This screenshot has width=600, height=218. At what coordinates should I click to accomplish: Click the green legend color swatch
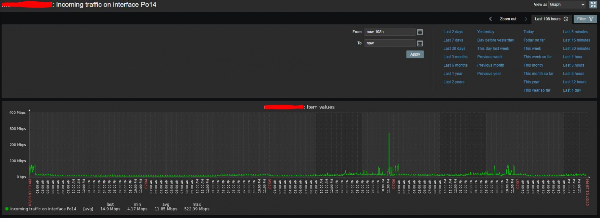pyautogui.click(x=7, y=209)
